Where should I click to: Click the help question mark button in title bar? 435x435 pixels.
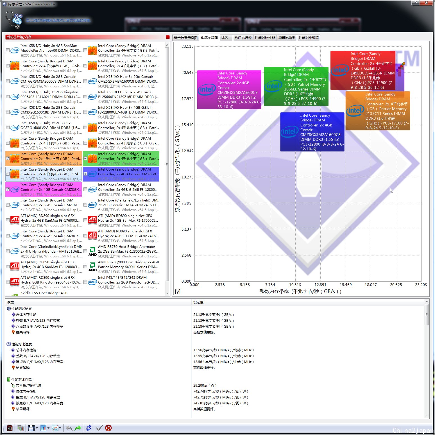[416, 3]
